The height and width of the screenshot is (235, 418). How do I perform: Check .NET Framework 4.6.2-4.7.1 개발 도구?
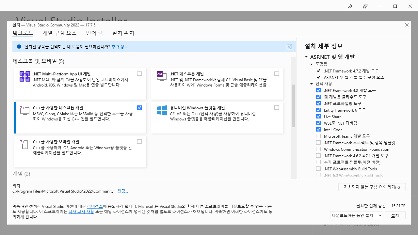tap(318, 156)
